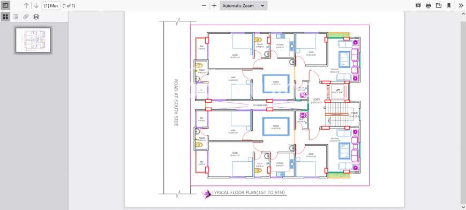Show layers panel in sidebar
466x210 pixels.
coord(36,17)
